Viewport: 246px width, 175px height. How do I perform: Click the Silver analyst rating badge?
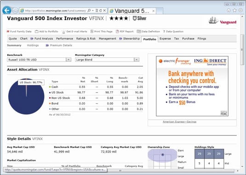[139, 18]
